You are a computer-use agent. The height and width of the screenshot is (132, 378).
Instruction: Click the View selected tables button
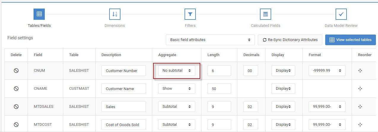(350, 40)
